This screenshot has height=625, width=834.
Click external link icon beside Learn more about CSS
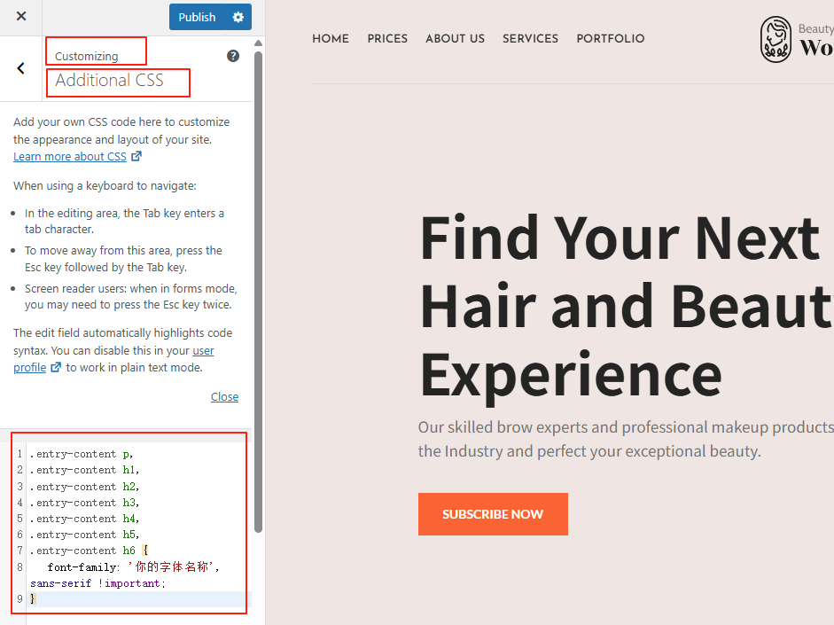point(136,157)
